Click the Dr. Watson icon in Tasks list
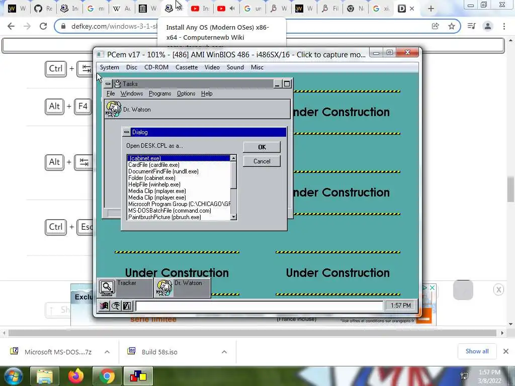This screenshot has width=515, height=386. click(113, 109)
